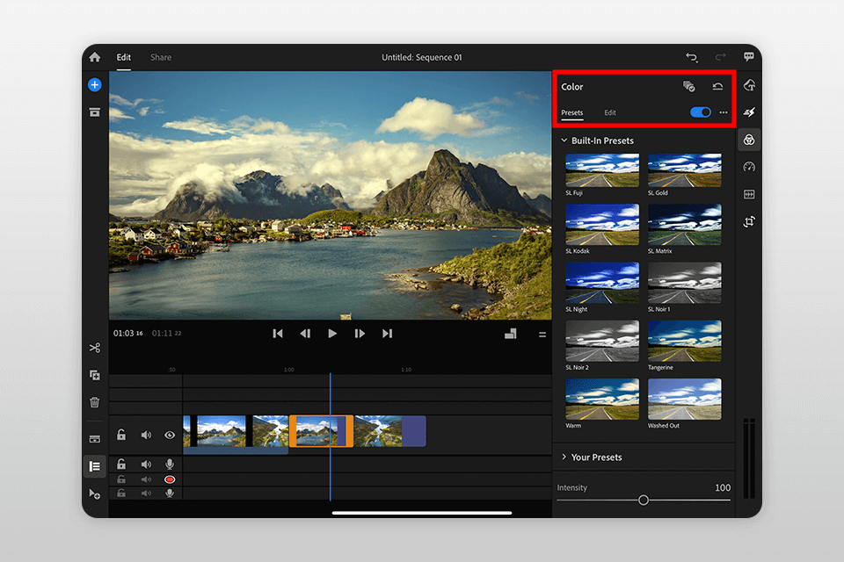Open the feedback comment icon
This screenshot has height=562, width=844.
point(749,57)
